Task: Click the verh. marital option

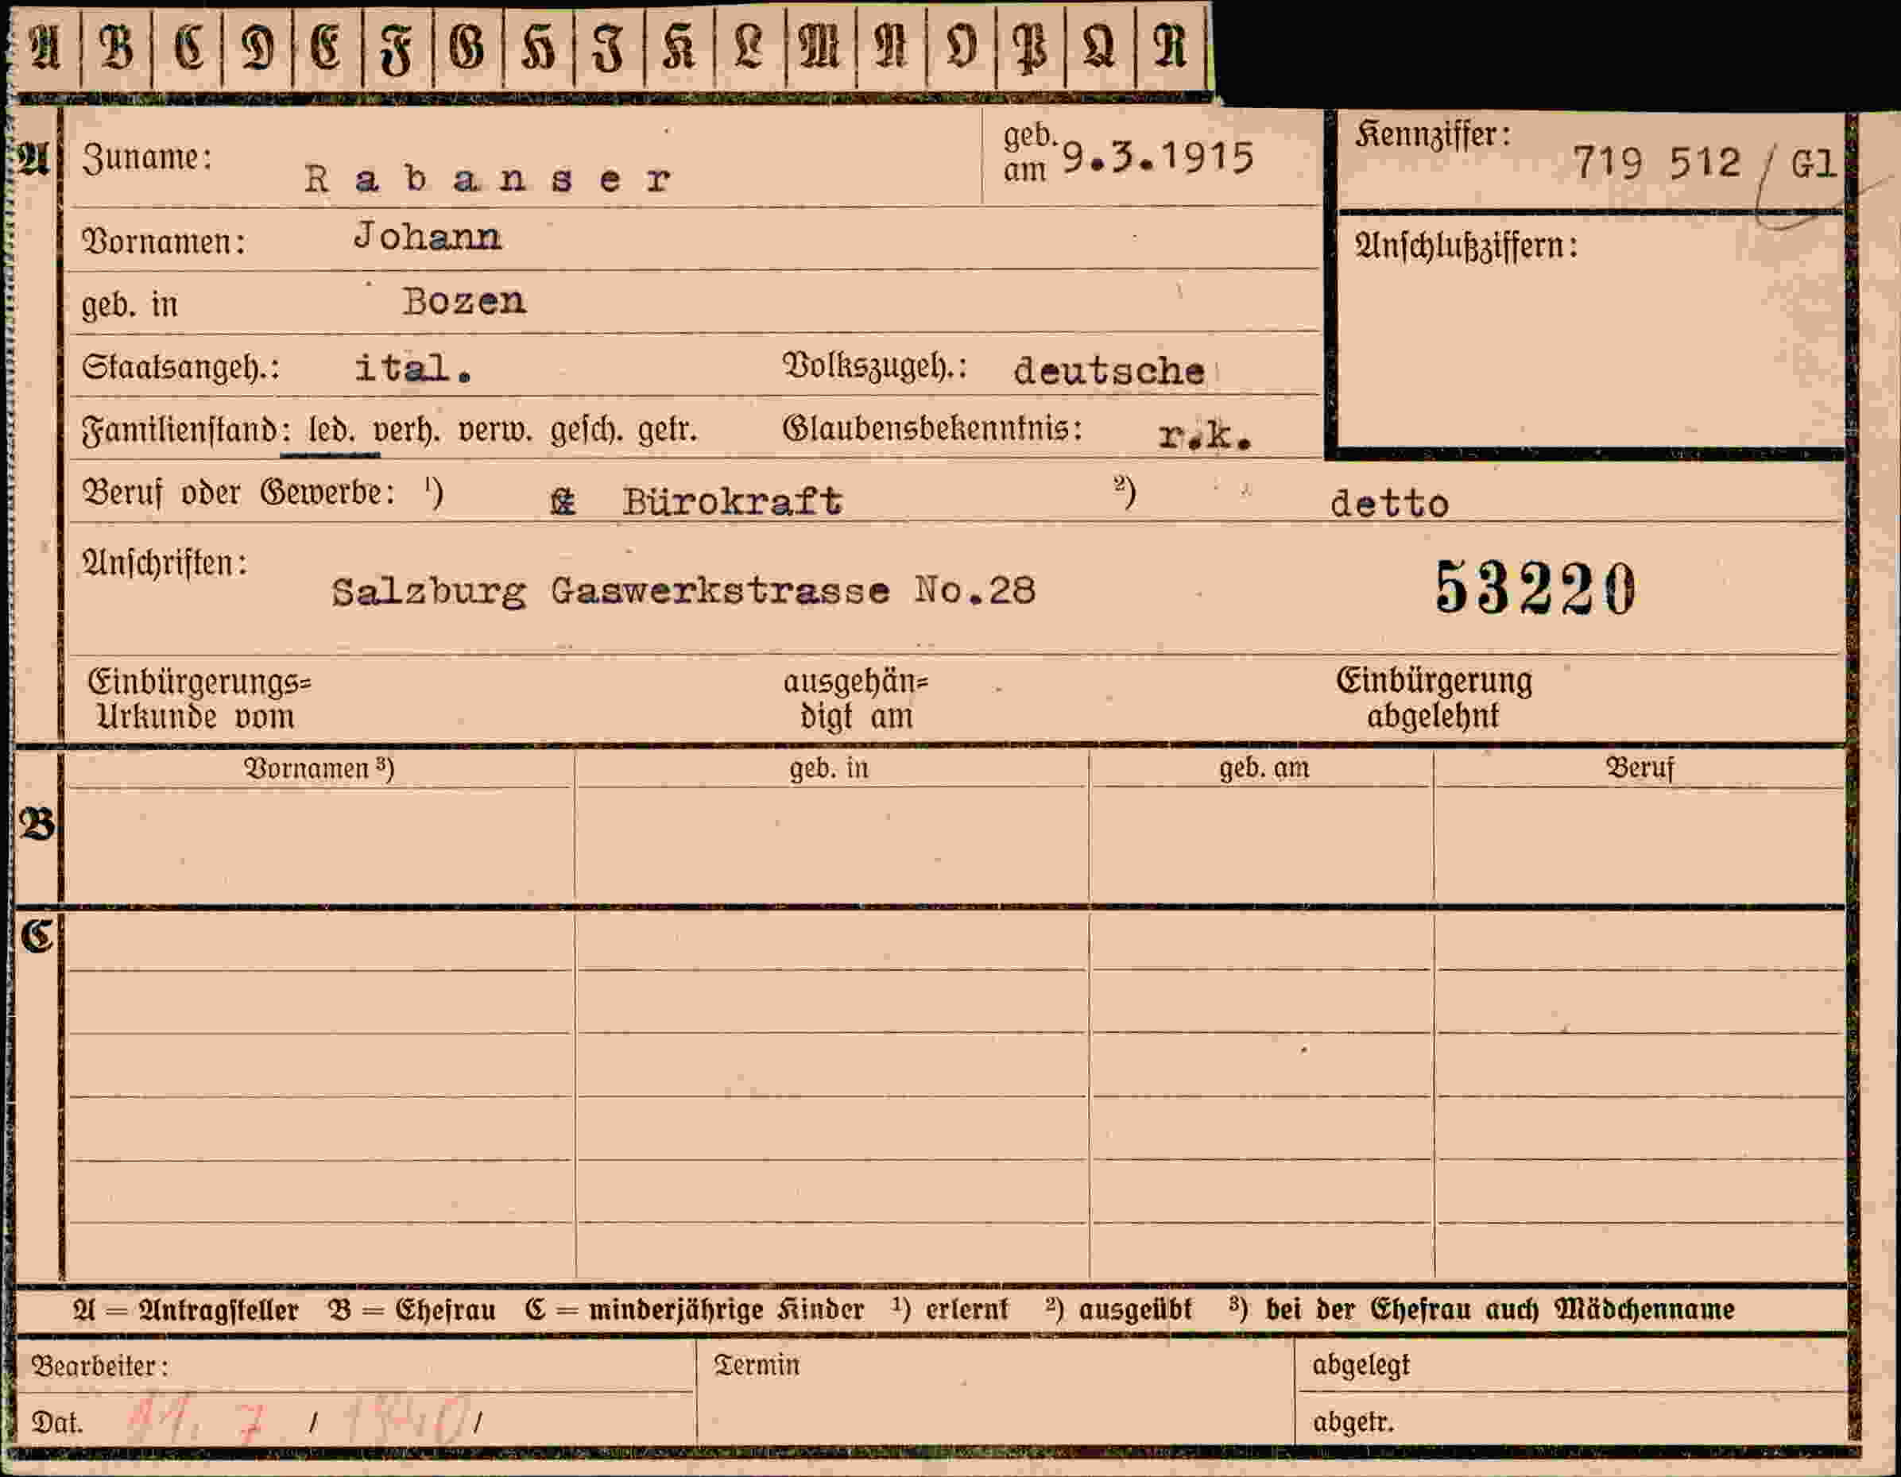Action: point(405,431)
